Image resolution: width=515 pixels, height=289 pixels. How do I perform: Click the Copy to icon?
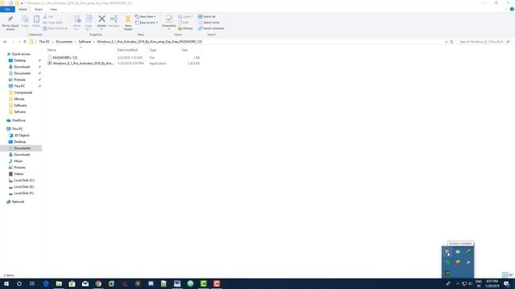click(x=89, y=19)
